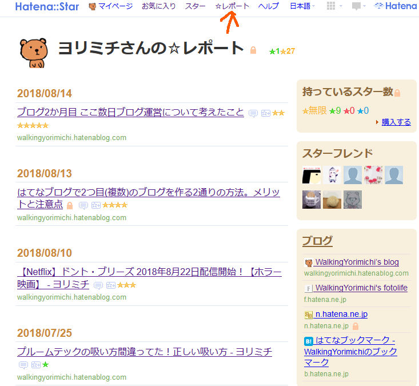Screen dimensions: 419x386
Task: Open the second star friend cartoon character avatar
Action: pyautogui.click(x=332, y=175)
